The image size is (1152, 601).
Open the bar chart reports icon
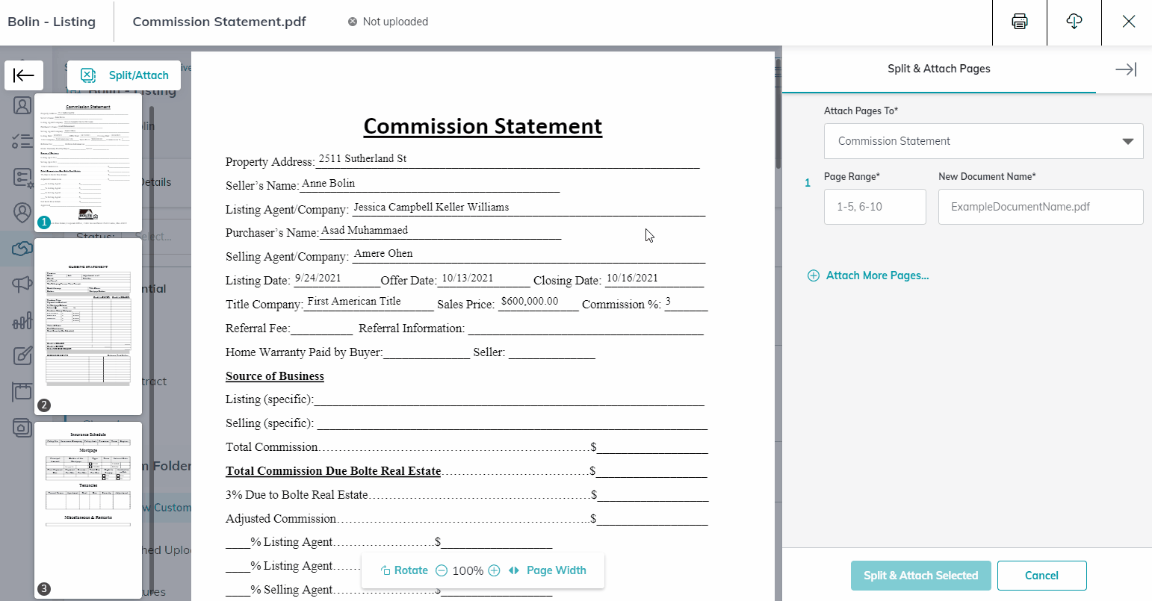click(22, 320)
